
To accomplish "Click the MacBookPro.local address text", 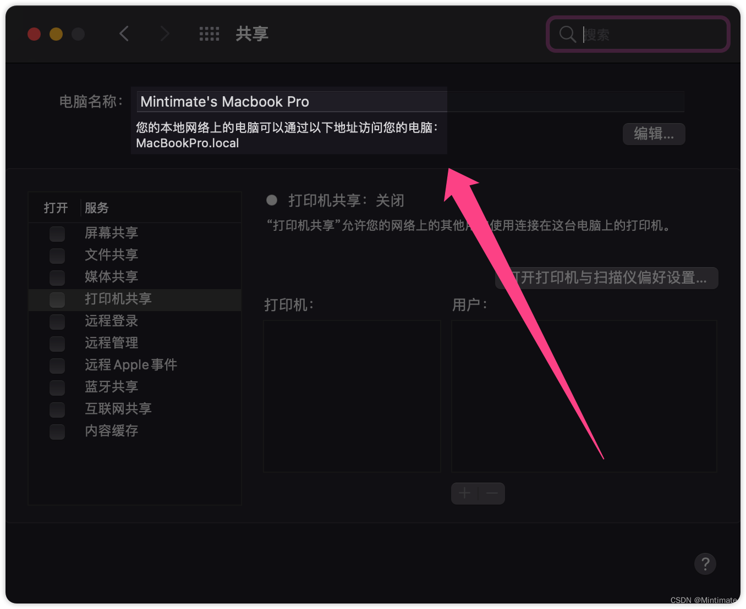I will point(188,143).
